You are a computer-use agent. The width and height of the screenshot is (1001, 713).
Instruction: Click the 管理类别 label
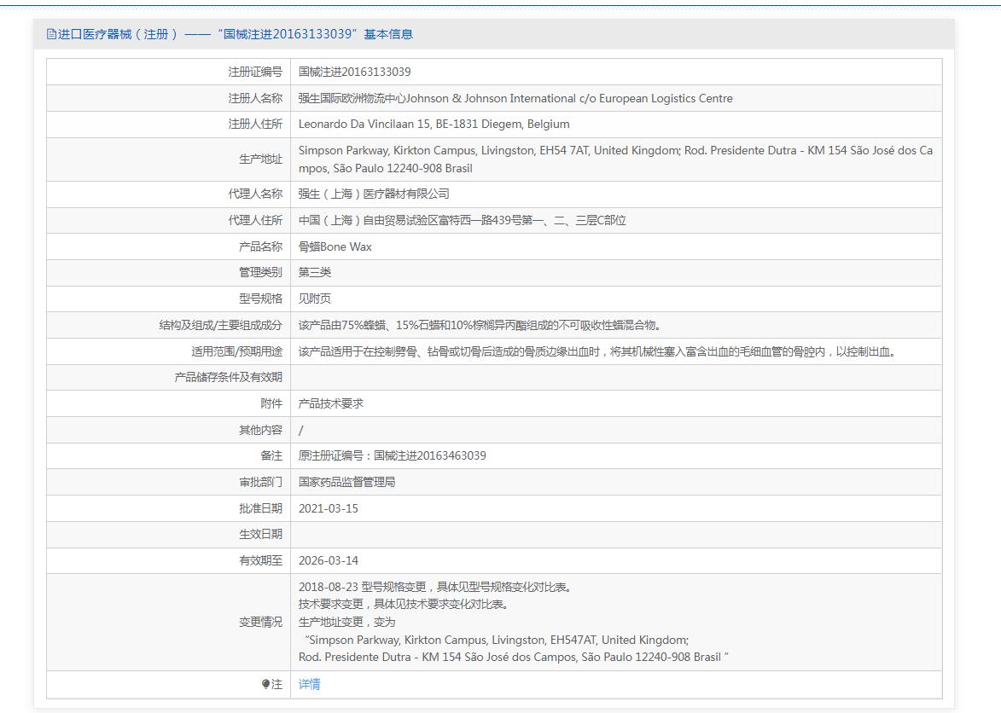pos(260,273)
